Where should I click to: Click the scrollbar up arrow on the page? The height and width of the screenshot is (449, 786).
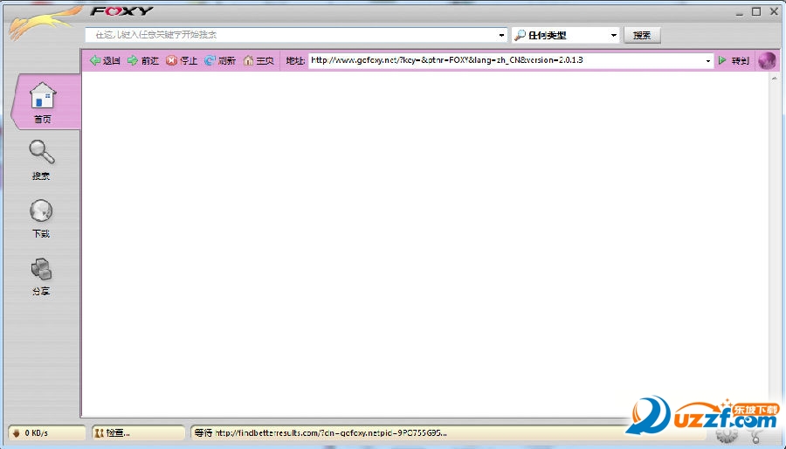tap(774, 79)
